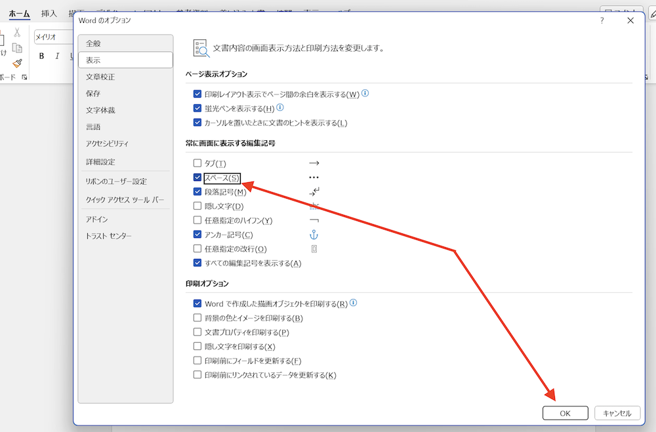Close the Word のオプション dialog
The image size is (656, 432).
[x=630, y=20]
